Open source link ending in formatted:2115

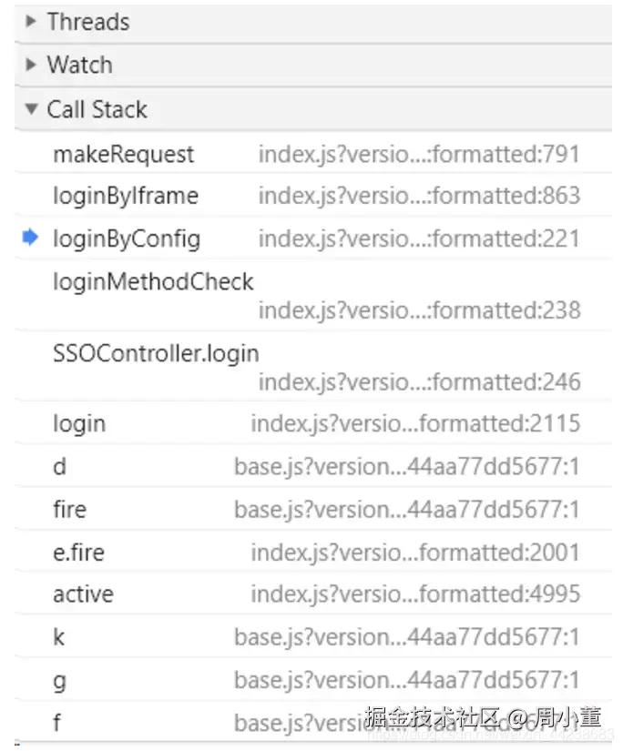pos(415,423)
